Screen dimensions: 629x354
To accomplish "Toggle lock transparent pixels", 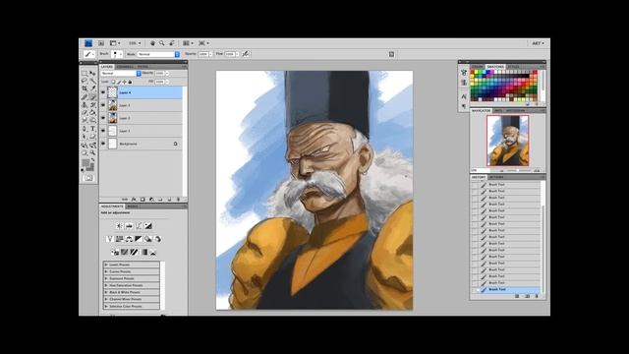I will [x=113, y=82].
